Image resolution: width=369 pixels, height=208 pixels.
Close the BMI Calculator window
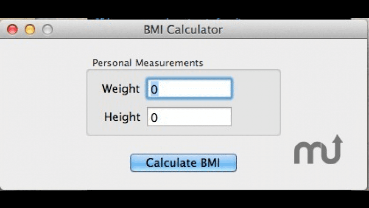(12, 29)
